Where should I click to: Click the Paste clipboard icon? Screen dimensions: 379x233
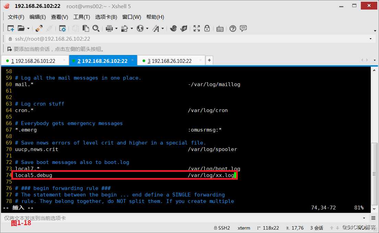coord(86,28)
